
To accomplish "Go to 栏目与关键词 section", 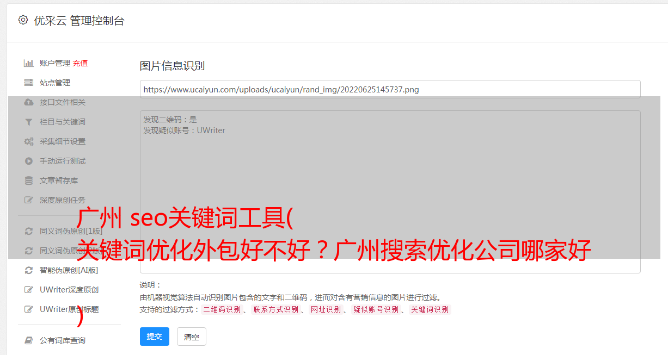I will point(63,122).
